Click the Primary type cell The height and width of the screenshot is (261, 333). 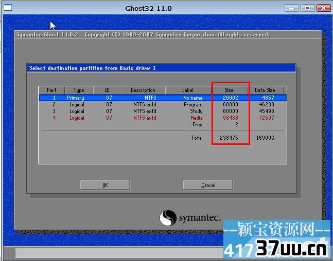click(76, 98)
